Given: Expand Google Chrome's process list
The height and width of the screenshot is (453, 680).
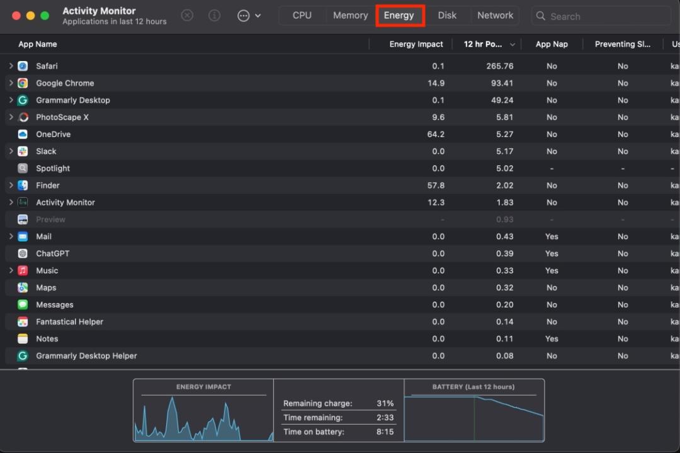Looking at the screenshot, I should click(11, 82).
